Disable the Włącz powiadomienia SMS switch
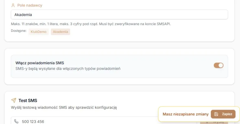 219,65
